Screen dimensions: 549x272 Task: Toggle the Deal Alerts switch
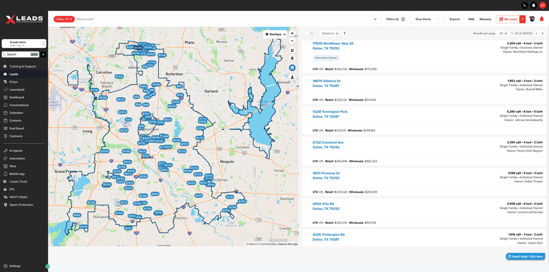click(x=437, y=19)
